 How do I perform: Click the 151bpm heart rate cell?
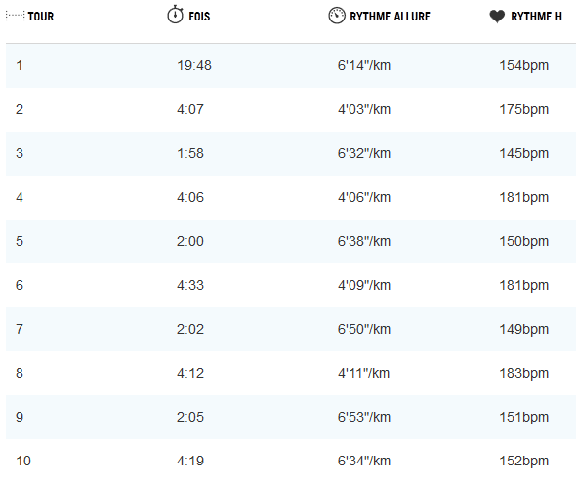[523, 417]
